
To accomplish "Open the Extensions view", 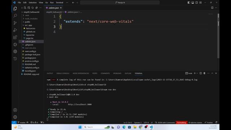I will (x=15, y=37).
